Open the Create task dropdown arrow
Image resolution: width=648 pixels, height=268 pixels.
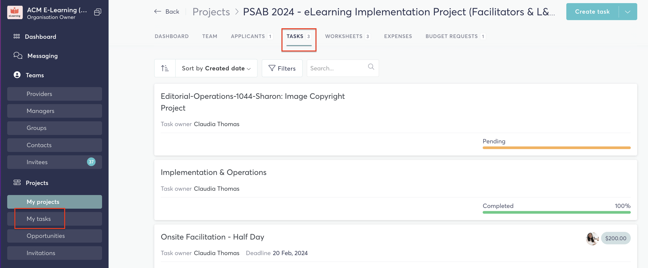point(628,12)
